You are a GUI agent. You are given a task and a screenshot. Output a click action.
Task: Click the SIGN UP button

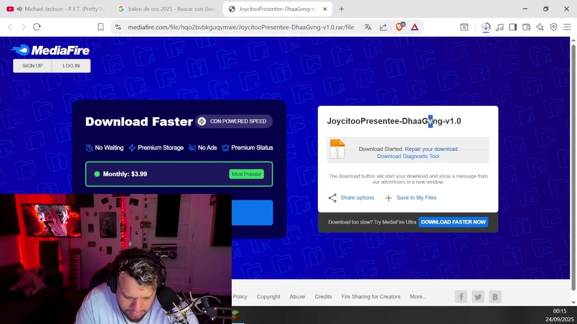click(x=32, y=66)
